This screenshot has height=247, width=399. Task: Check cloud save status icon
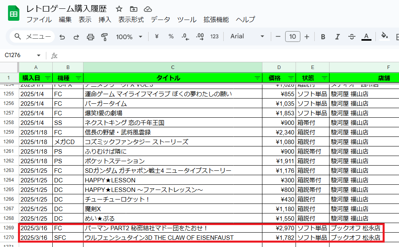(148, 9)
